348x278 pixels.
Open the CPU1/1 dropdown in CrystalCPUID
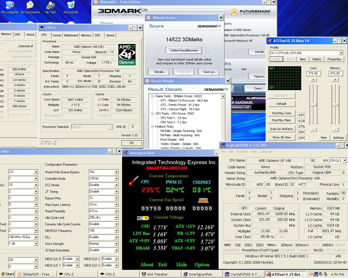click(x=345, y=160)
